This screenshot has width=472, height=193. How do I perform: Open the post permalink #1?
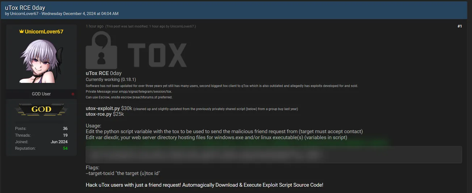pos(459,26)
